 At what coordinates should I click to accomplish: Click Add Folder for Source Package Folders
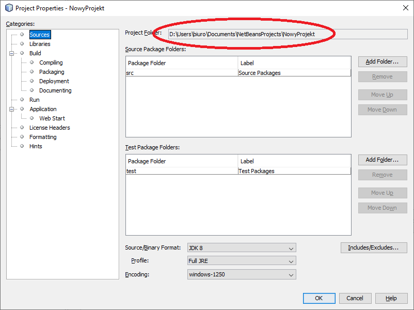click(x=382, y=61)
